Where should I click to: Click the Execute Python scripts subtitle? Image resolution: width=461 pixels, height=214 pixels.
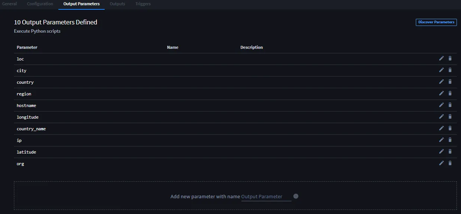coord(37,31)
